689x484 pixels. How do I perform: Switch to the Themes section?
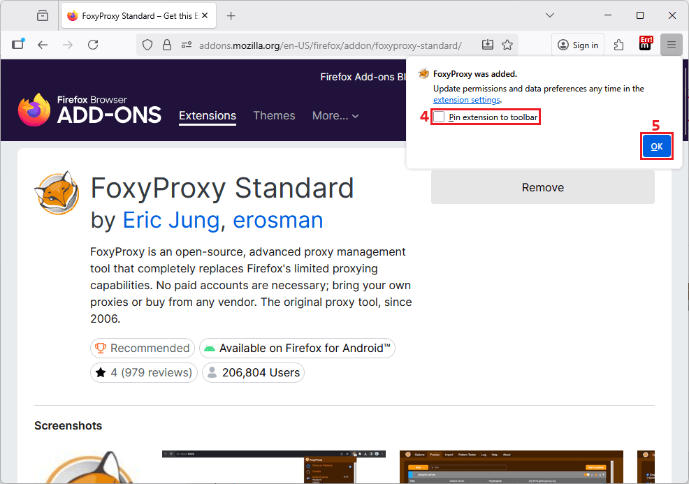click(274, 116)
